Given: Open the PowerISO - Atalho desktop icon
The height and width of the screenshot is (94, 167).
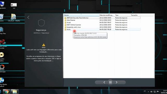Looking at the screenshot, I should click(2, 57).
